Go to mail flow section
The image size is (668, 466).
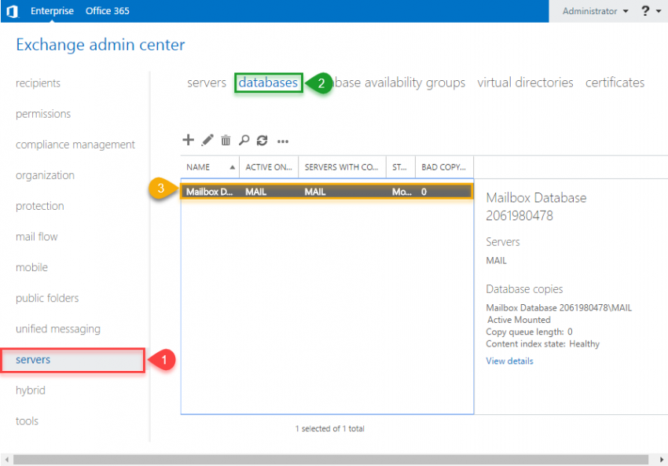click(x=36, y=237)
